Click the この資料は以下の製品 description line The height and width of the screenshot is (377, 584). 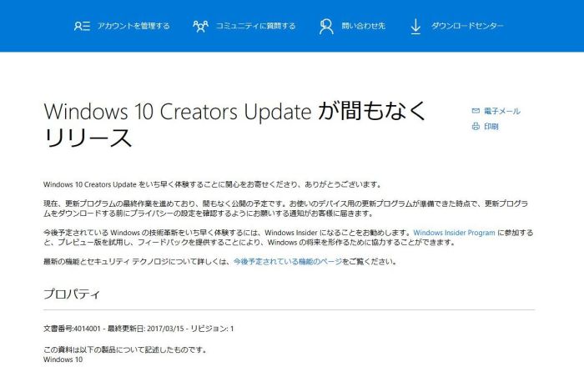[123, 349]
